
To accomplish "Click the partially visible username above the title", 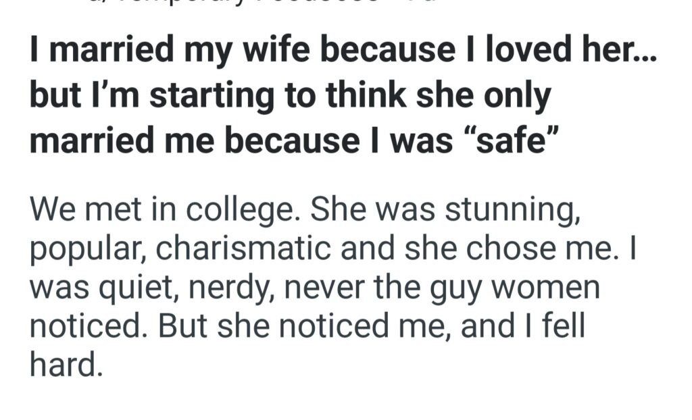I will click(237, 5).
